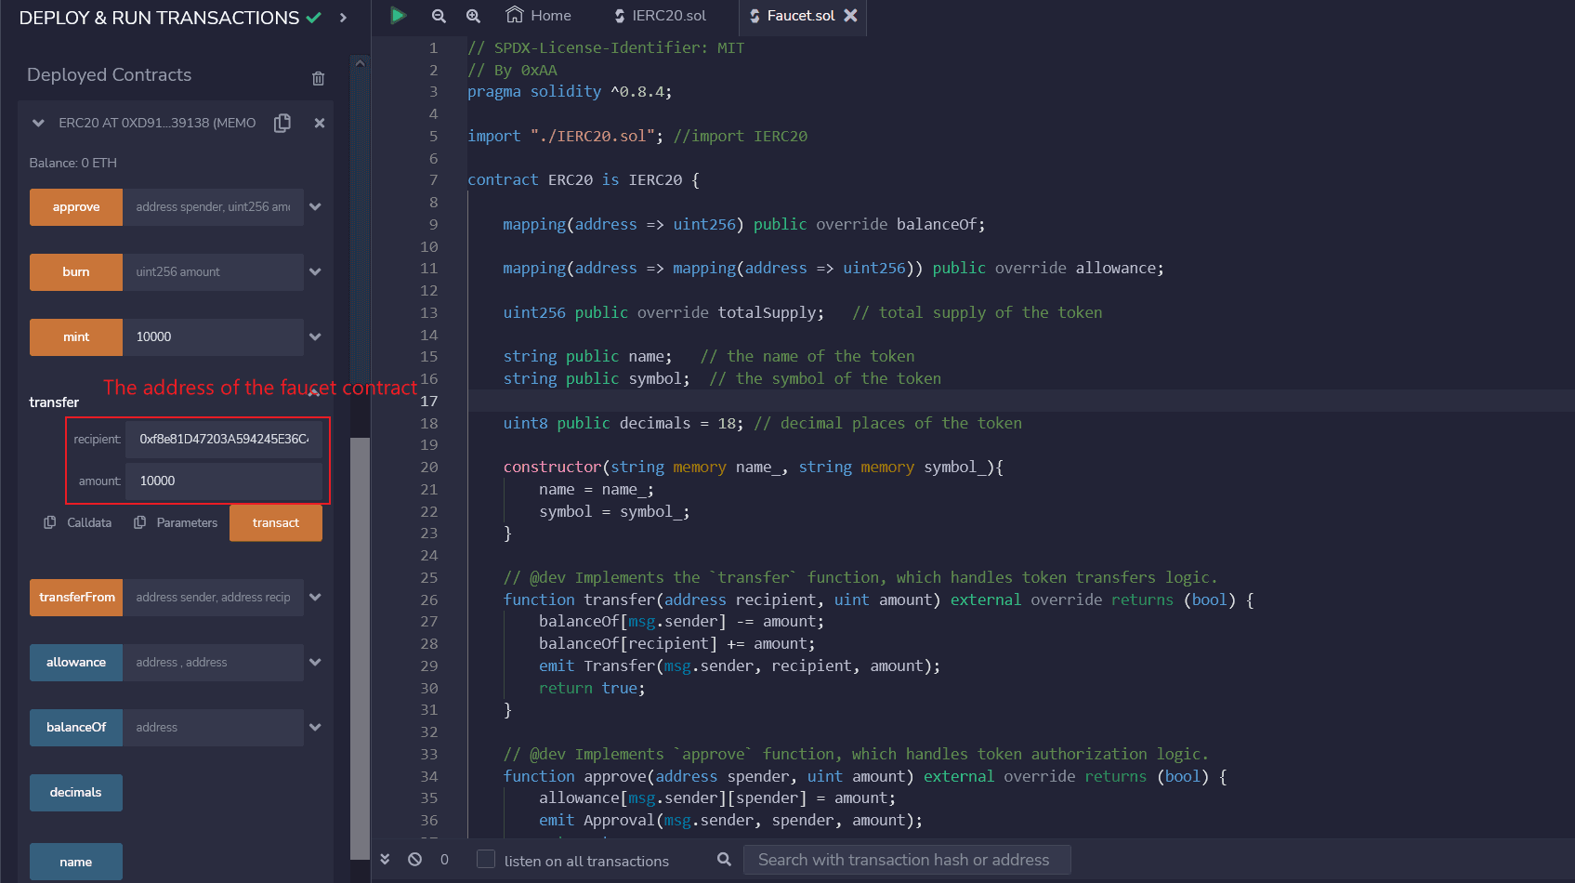Expand the approve function parameters
The width and height of the screenshot is (1575, 883).
tap(316, 207)
